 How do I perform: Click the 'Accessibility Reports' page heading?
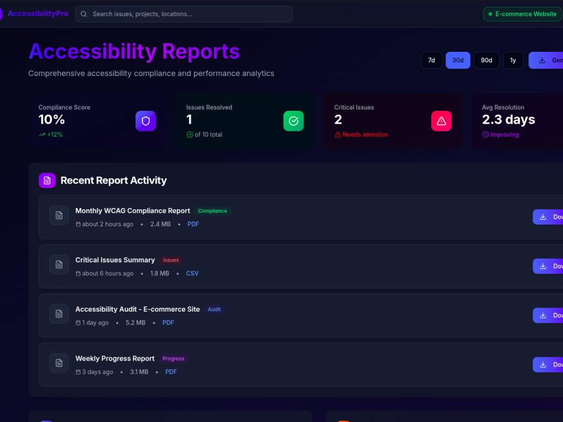pos(134,51)
